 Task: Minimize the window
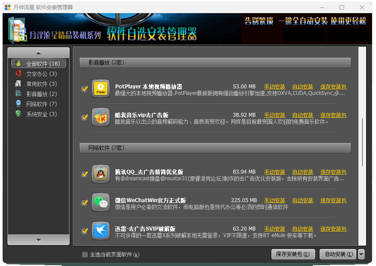pos(322,7)
